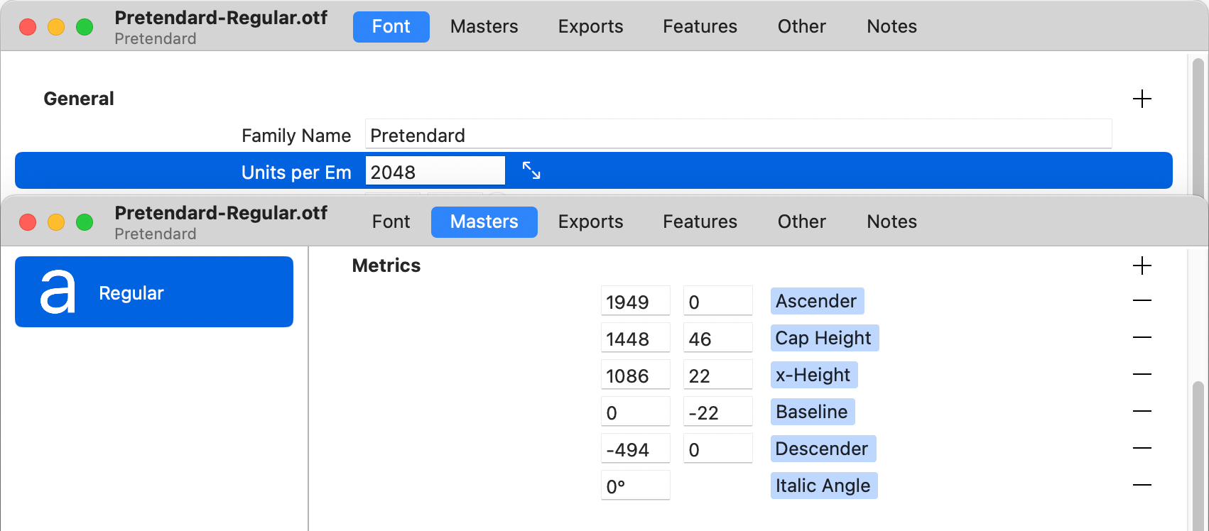The width and height of the screenshot is (1209, 531).
Task: Add a new metric with the Metrics plus
Action: [x=1142, y=265]
